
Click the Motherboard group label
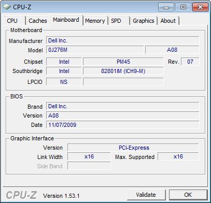[26, 30]
